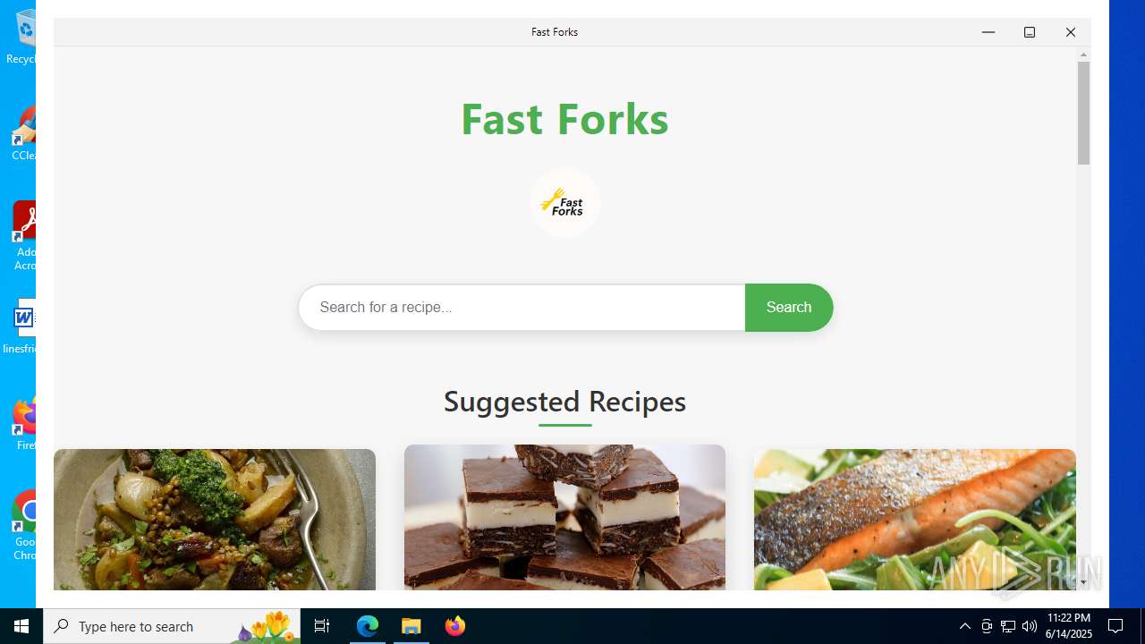The width and height of the screenshot is (1145, 644).
Task: Open the volume control in tray
Action: pyautogui.click(x=1030, y=626)
